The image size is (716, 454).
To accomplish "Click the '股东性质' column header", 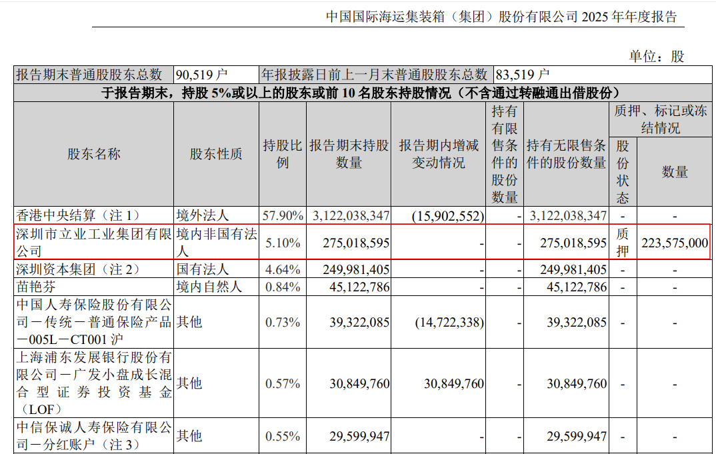I will click(x=216, y=154).
